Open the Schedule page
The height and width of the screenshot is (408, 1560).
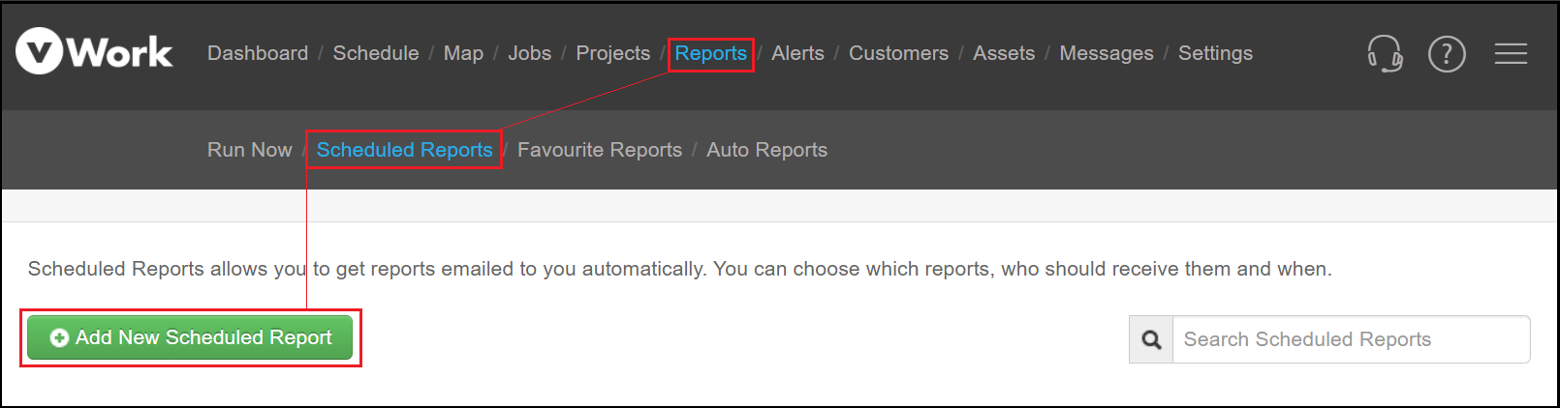(376, 53)
